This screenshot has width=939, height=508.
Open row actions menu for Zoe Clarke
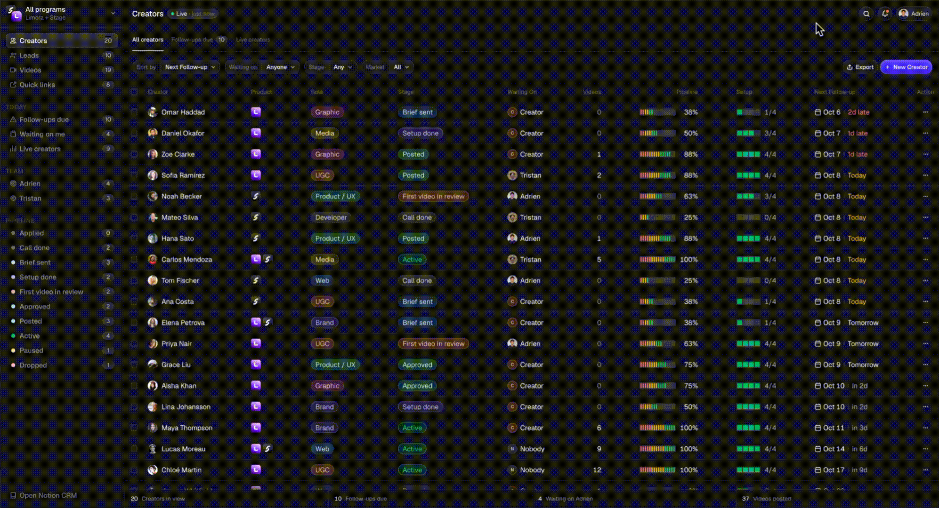(925, 154)
